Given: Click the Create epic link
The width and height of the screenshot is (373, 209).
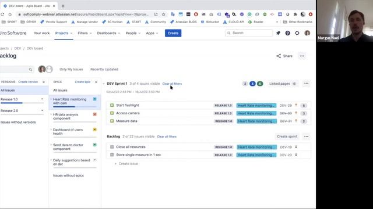Looking at the screenshot, I should (x=83, y=82).
